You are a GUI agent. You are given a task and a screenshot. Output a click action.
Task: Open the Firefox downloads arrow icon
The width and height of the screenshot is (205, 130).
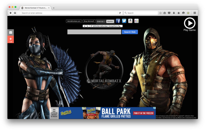174,13
